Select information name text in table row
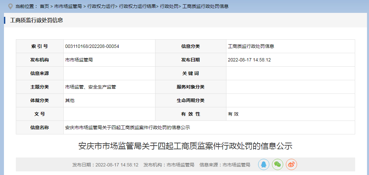369x175 pixels. (x=127, y=128)
